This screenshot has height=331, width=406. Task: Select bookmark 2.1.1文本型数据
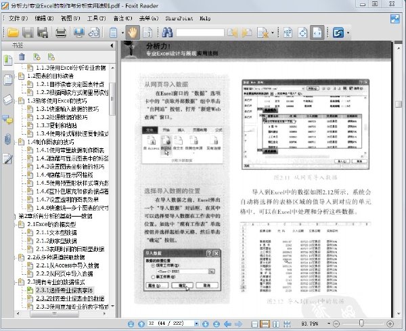(x=56, y=233)
